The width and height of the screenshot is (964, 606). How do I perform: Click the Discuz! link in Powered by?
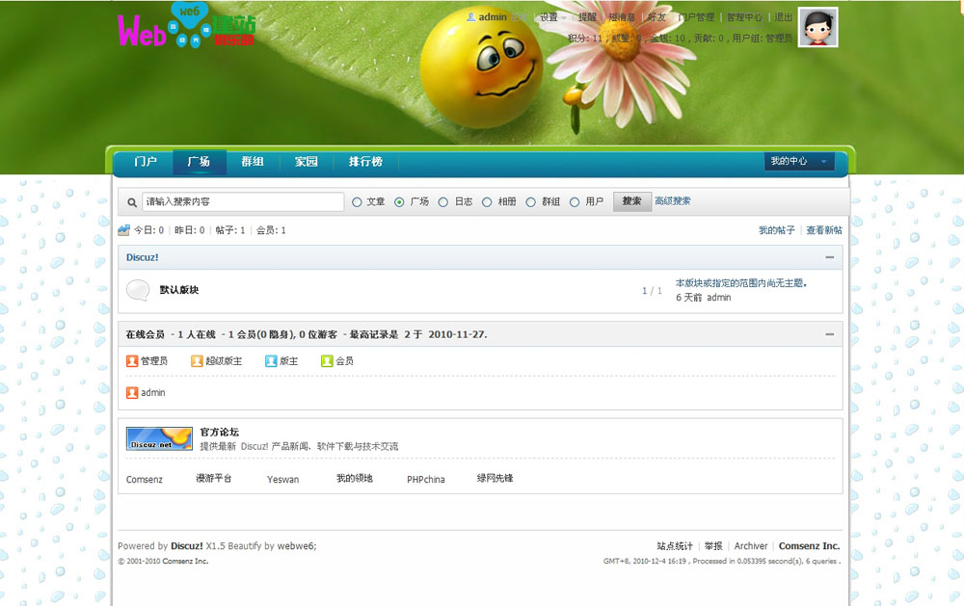(x=187, y=545)
